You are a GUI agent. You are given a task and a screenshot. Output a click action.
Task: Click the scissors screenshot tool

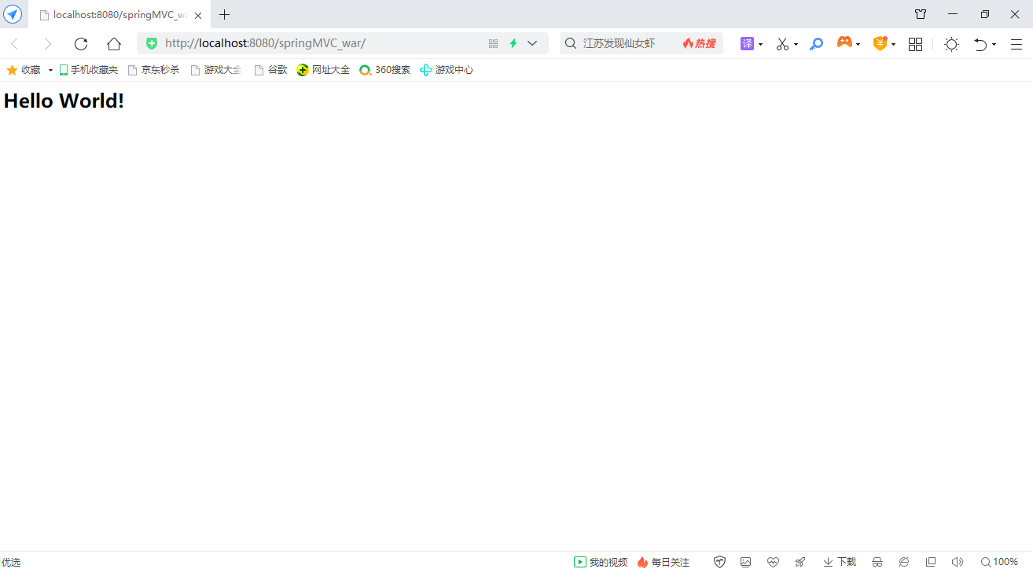click(x=781, y=44)
